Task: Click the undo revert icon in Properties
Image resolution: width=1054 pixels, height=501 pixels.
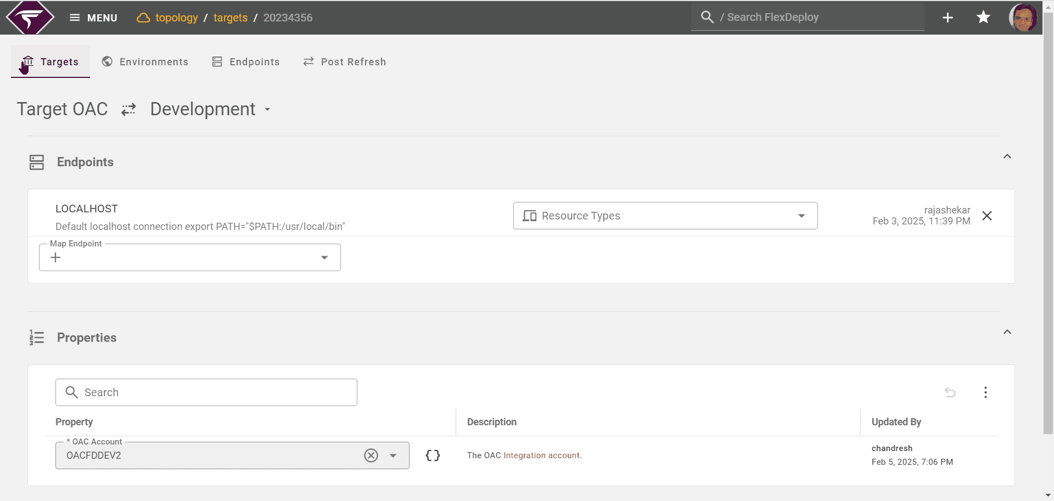Action: pos(950,392)
